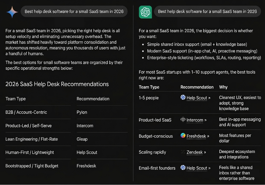Click 'Intercom' in the Gemini table
The height and width of the screenshot is (185, 265).
85,126
